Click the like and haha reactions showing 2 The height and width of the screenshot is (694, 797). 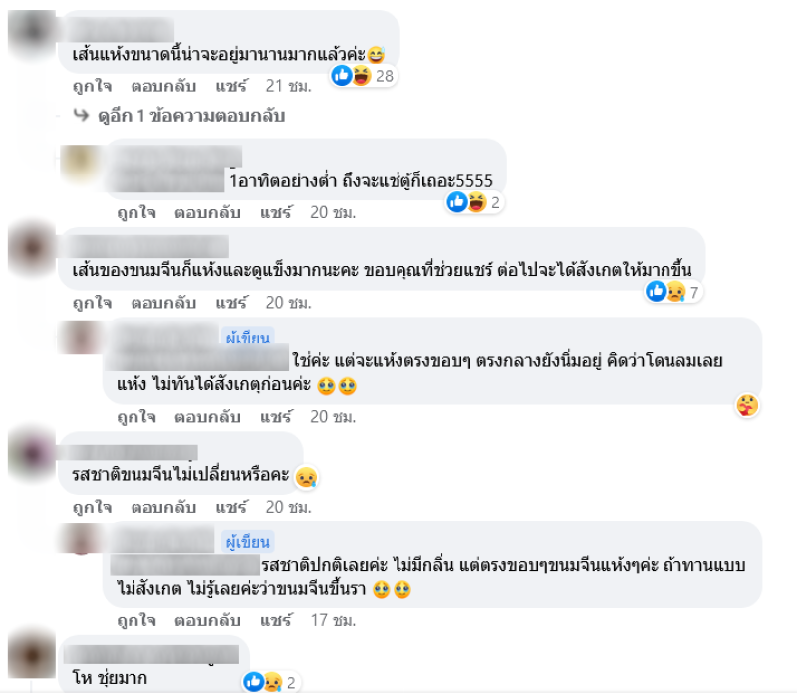point(474,202)
